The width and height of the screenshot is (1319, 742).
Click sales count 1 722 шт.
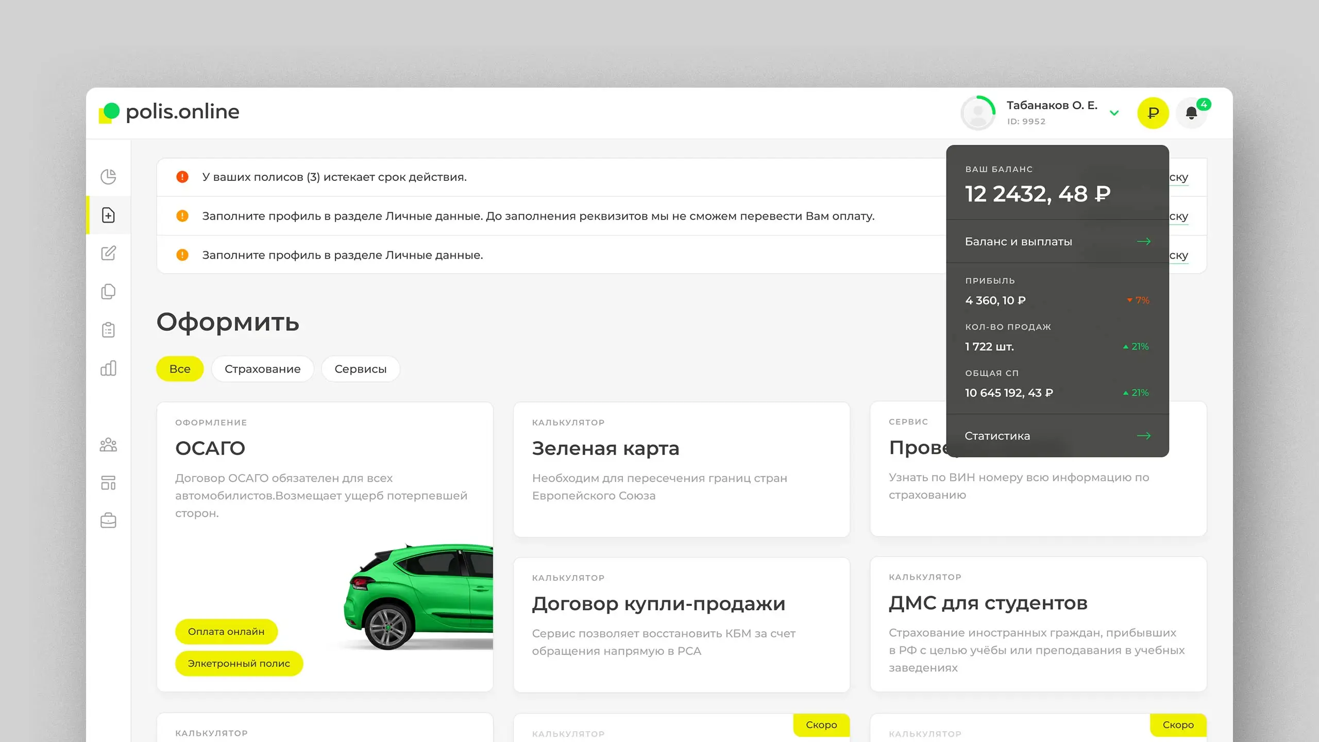[989, 347]
